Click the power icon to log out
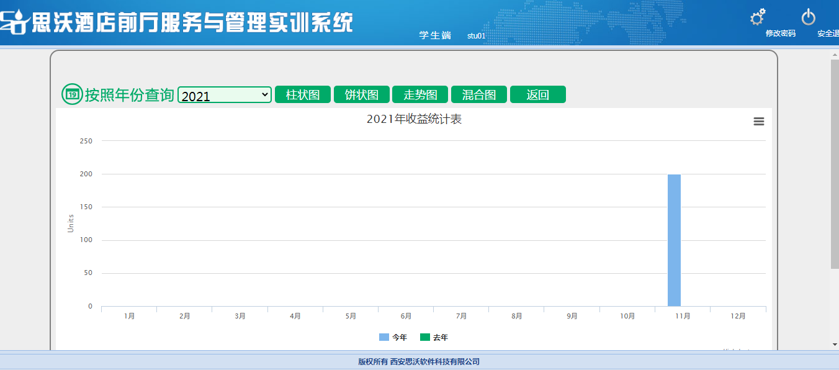The image size is (839, 370). coord(808,17)
